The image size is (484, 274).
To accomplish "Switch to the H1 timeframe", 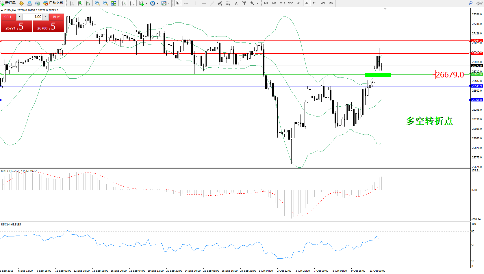I will (x=298, y=3).
